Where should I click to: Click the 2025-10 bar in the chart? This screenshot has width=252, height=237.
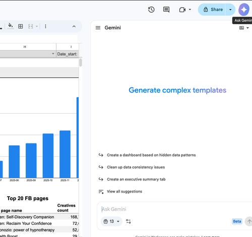(x=48, y=156)
